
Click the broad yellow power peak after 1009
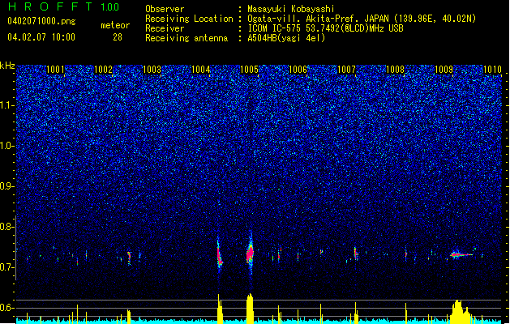(460, 313)
